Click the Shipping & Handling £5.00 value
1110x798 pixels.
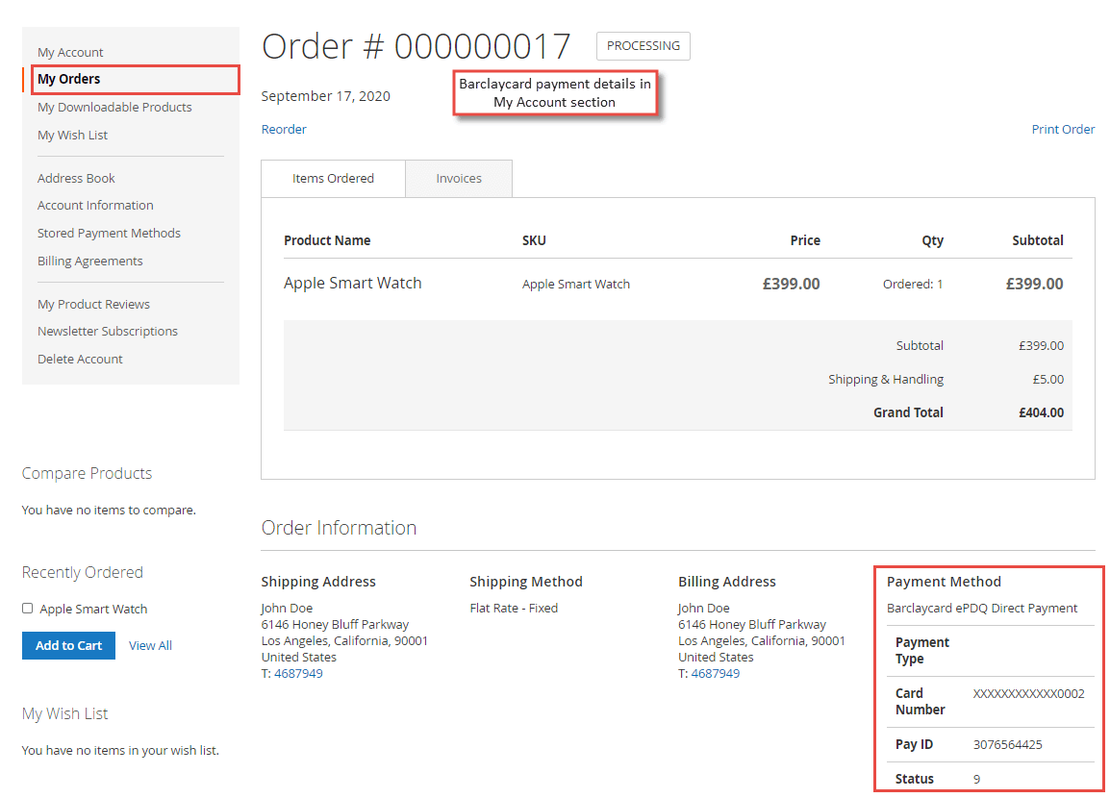pyautogui.click(x=1047, y=379)
